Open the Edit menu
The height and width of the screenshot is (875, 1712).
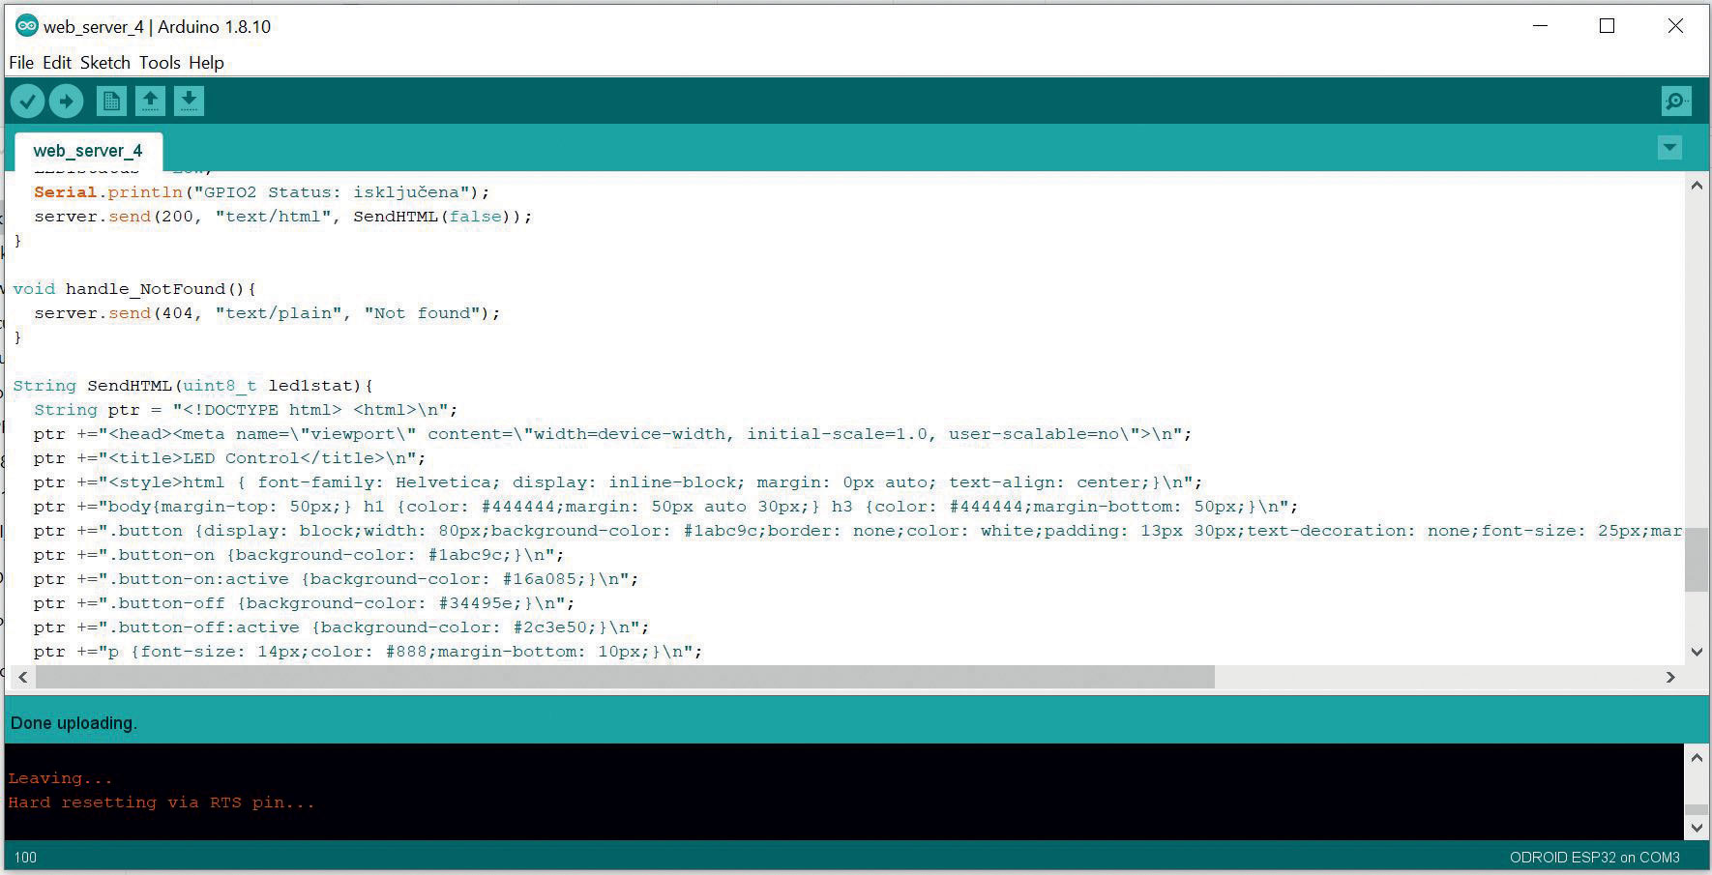(57, 63)
